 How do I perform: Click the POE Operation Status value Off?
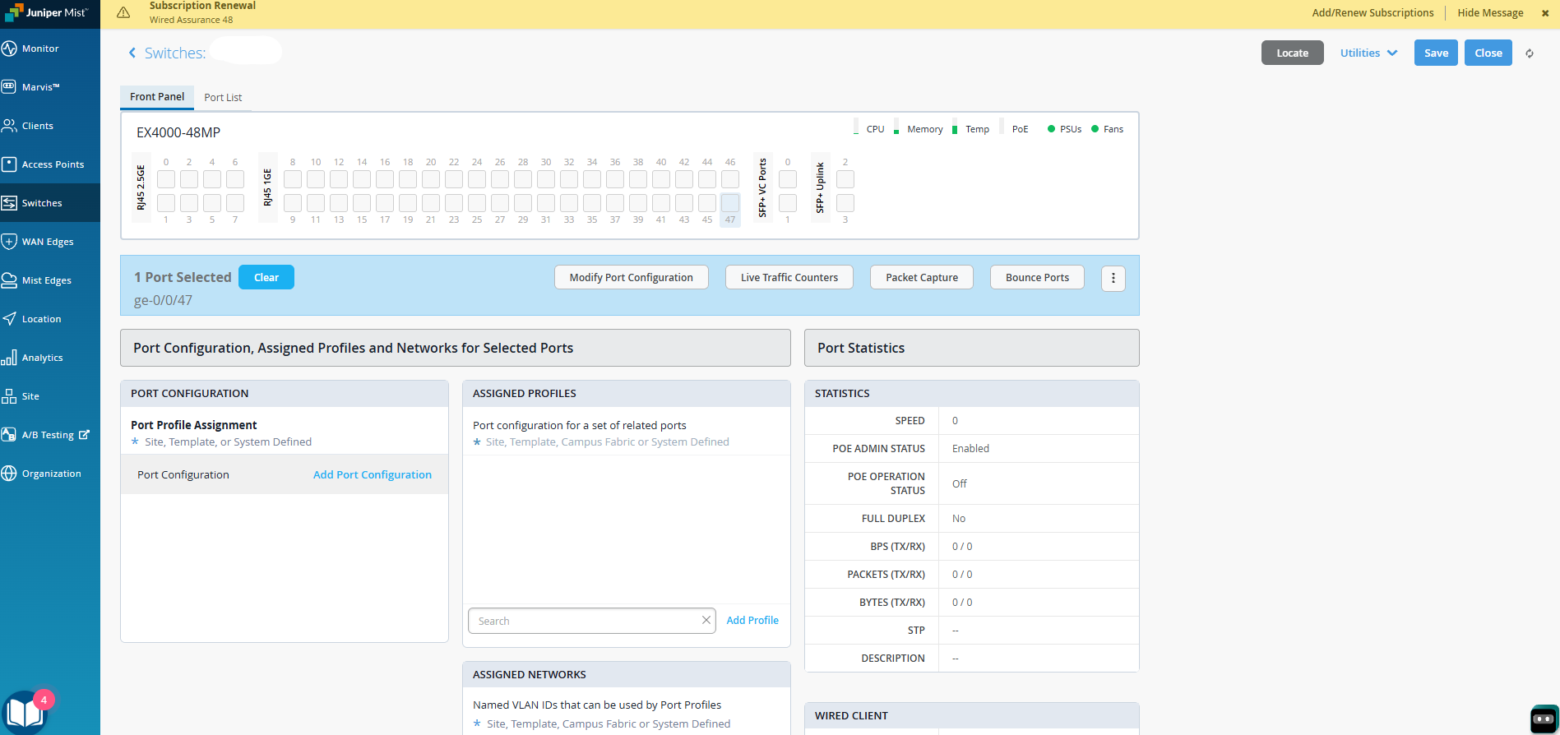pos(960,483)
